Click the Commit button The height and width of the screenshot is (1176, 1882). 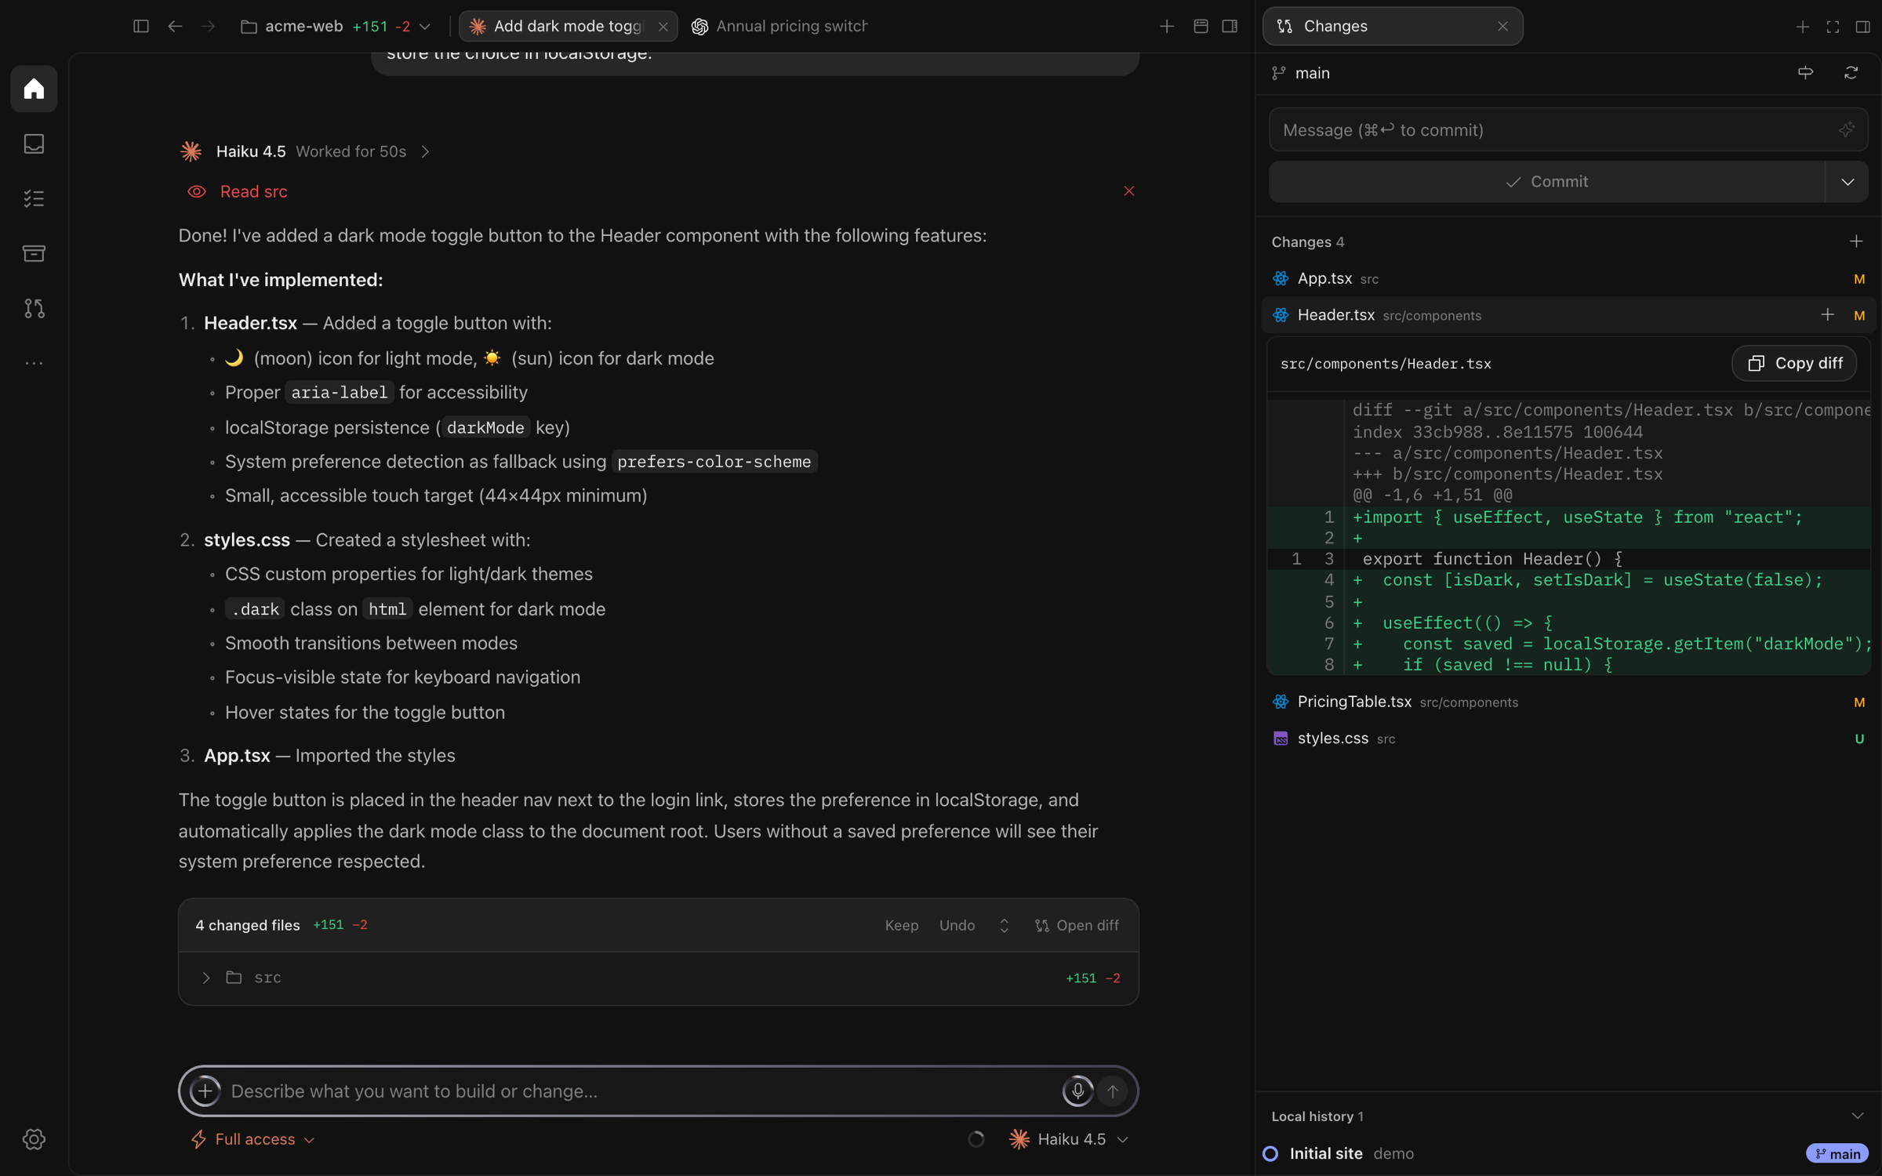point(1546,182)
